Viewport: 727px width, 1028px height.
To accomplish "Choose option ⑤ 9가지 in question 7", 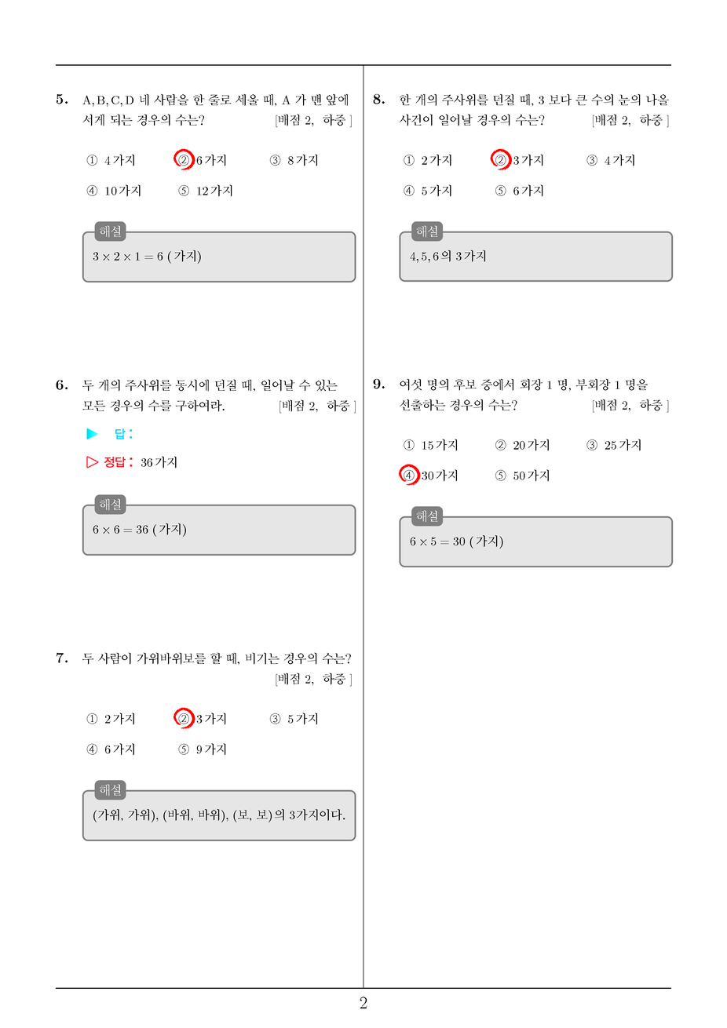I will pyautogui.click(x=202, y=749).
